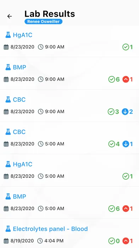
Task: Open the CBC result from 5:00 AM
Action: click(x=69, y=138)
